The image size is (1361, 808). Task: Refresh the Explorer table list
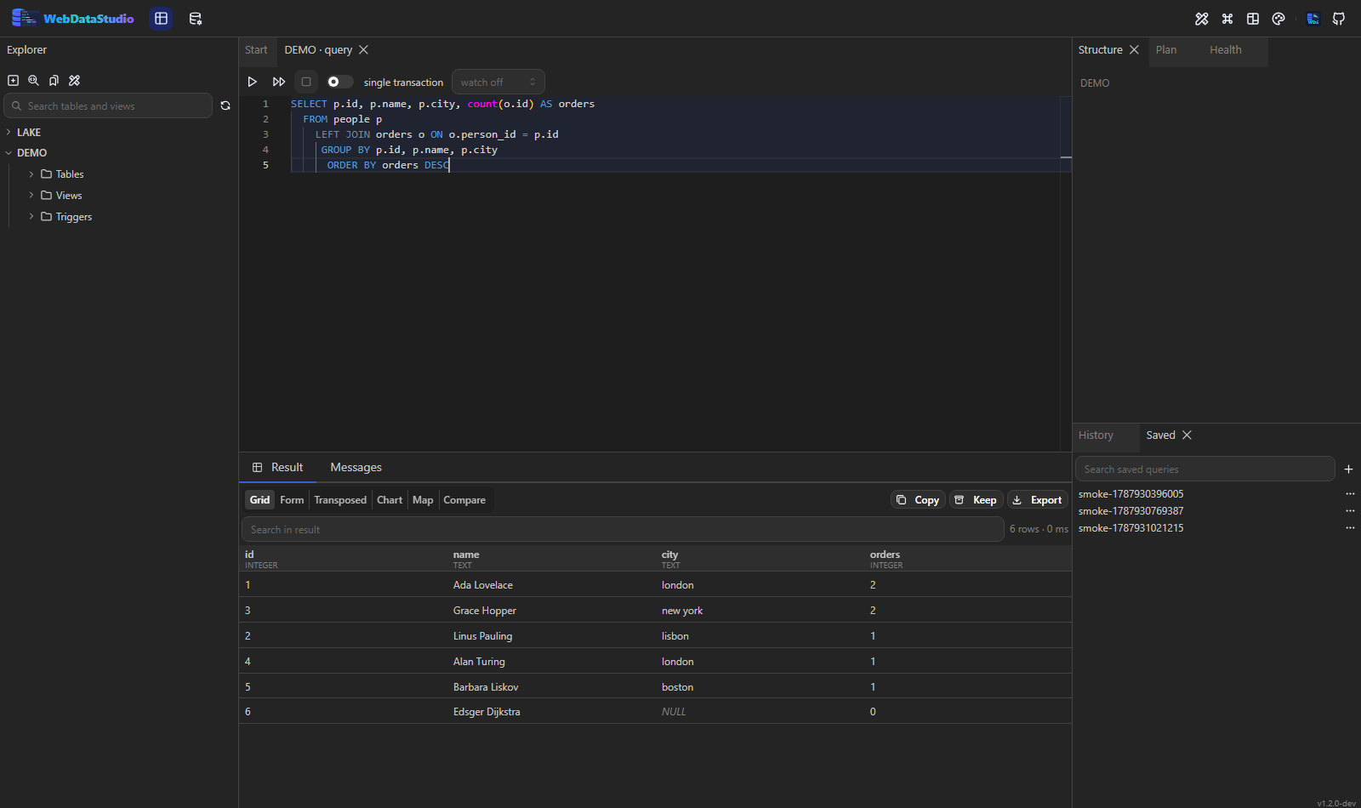pyautogui.click(x=225, y=105)
